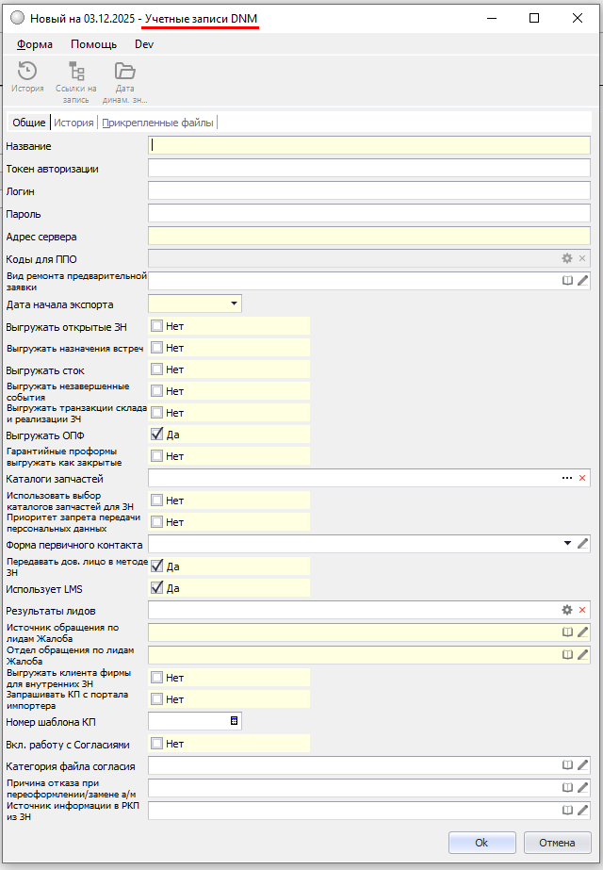The image size is (603, 870).
Task: Open gear settings for Коды для ППО
Action: click(x=567, y=258)
